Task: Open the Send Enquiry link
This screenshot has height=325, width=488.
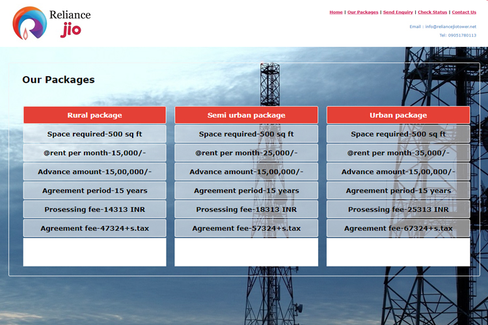Action: point(398,12)
